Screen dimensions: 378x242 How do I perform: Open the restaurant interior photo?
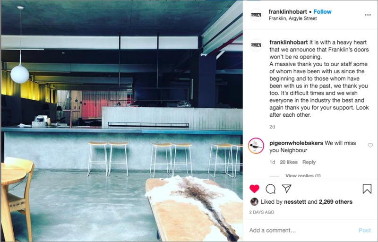[x=122, y=121]
